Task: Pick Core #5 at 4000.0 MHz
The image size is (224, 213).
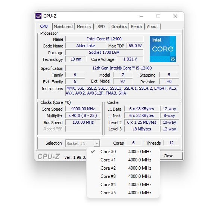Action: (123, 193)
